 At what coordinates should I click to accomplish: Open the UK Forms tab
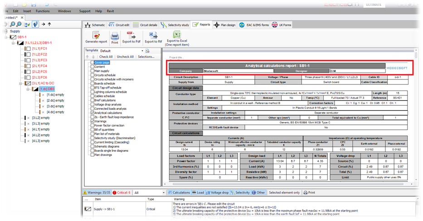(282, 25)
